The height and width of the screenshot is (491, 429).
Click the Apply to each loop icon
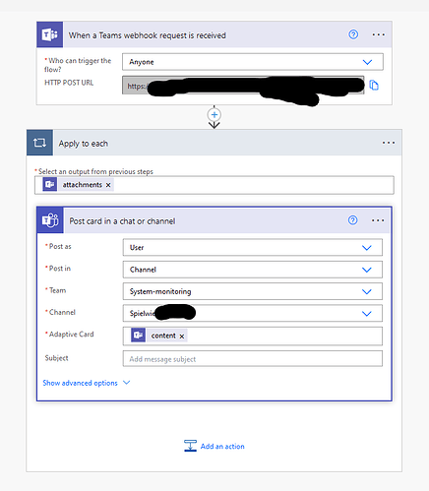[39, 143]
